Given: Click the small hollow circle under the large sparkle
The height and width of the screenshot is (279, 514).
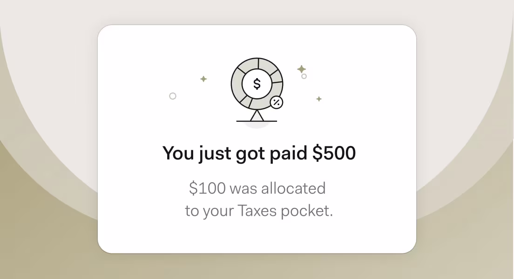Looking at the screenshot, I should click(304, 76).
